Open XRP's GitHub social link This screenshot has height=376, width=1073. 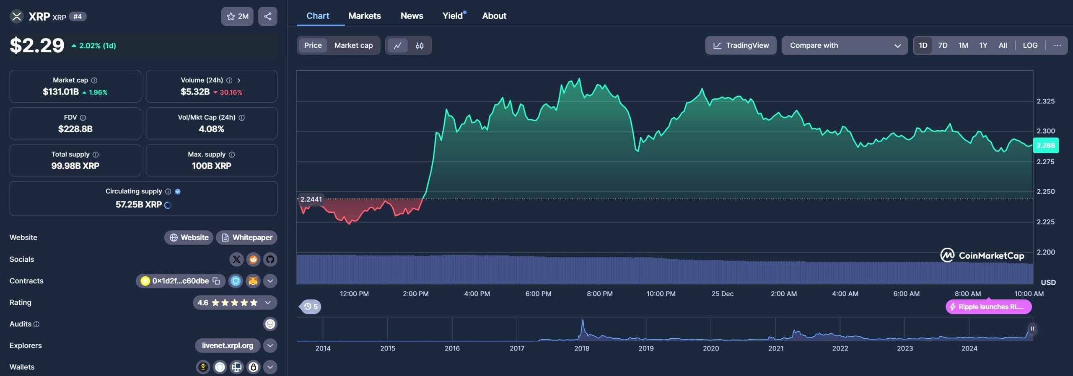[x=270, y=260]
